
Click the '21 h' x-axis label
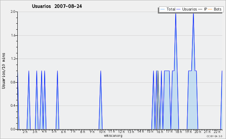pos(207,131)
